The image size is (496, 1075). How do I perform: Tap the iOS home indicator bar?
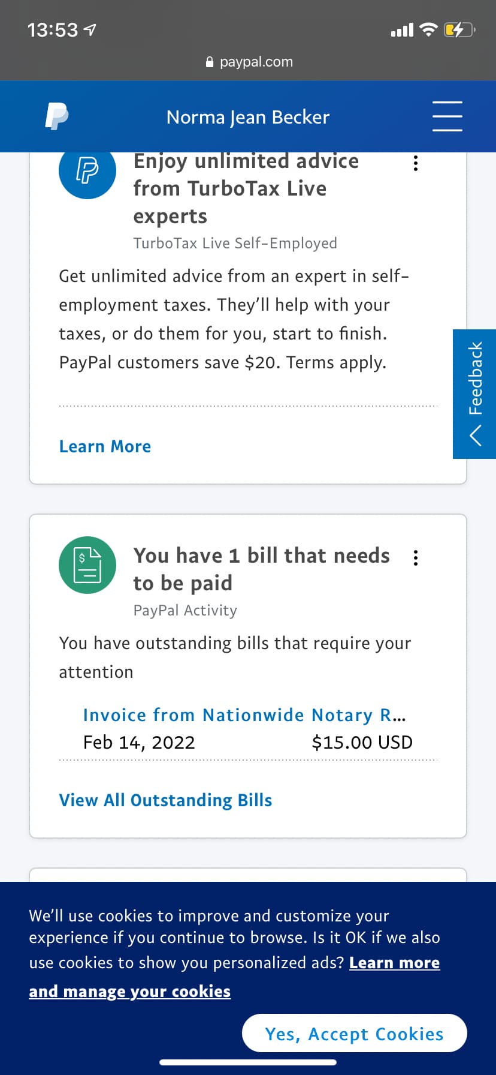248,1062
